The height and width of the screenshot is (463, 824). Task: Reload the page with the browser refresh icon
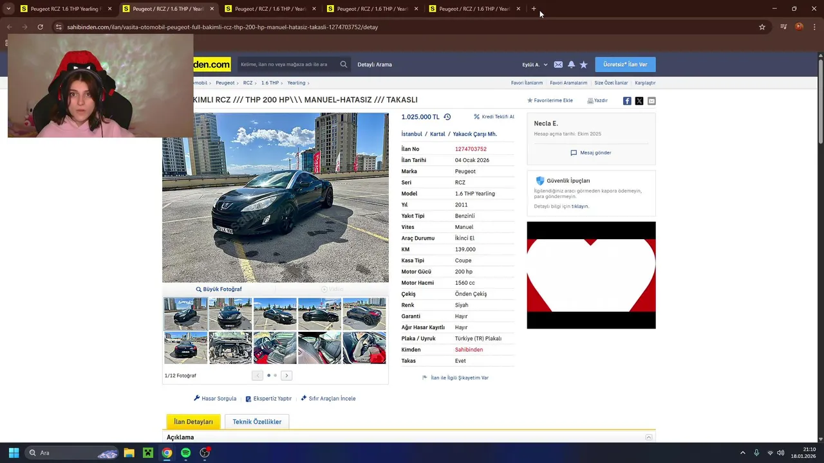40,27
